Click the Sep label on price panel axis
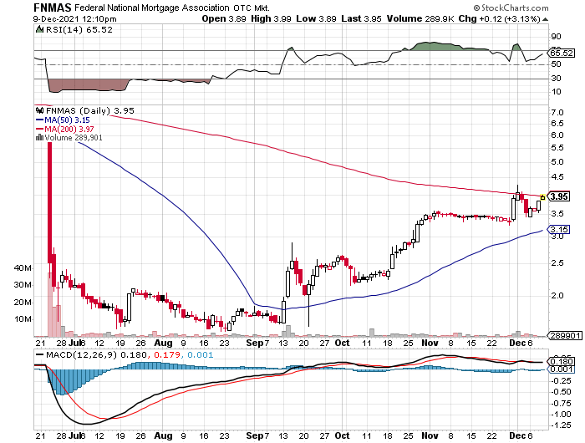Image resolution: width=585 pixels, height=443 pixels. [x=254, y=343]
